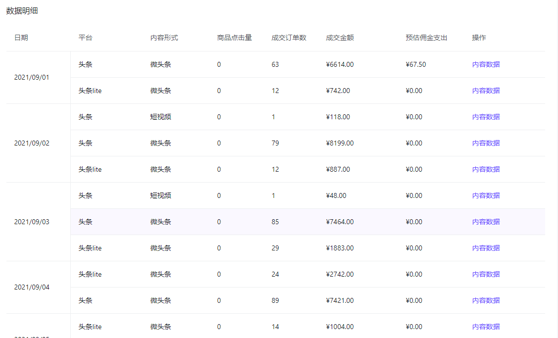Select the 2021/09/03 date cell
Image resolution: width=558 pixels, height=338 pixels.
(32, 222)
